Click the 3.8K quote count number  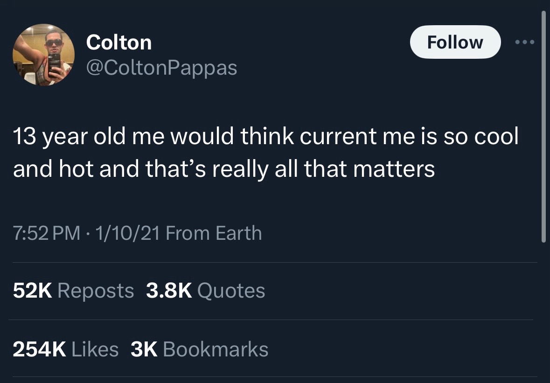coord(169,291)
